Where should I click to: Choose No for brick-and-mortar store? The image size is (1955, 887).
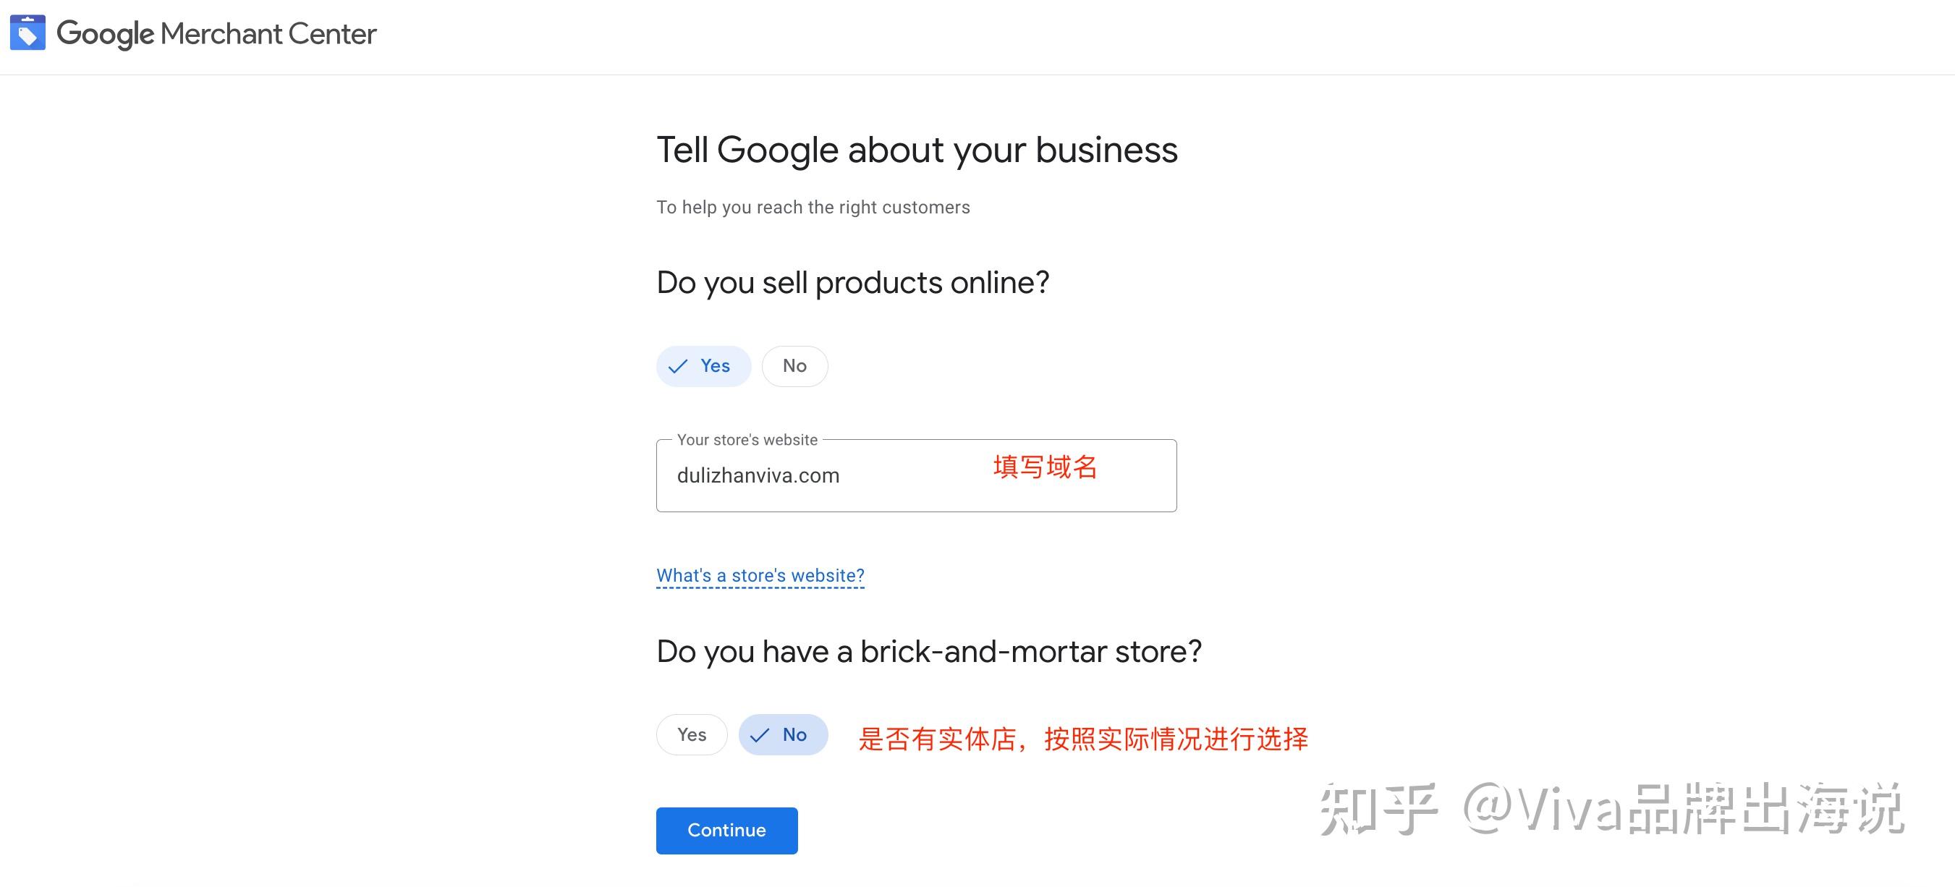[x=783, y=734]
